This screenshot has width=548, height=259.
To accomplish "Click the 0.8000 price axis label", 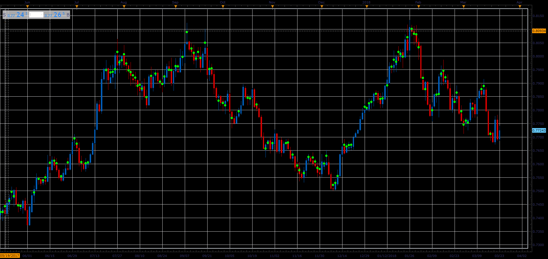I will [x=538, y=57].
